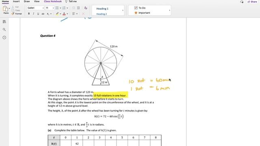
Task: Click the table cell containing 42
Action: coord(77,144)
